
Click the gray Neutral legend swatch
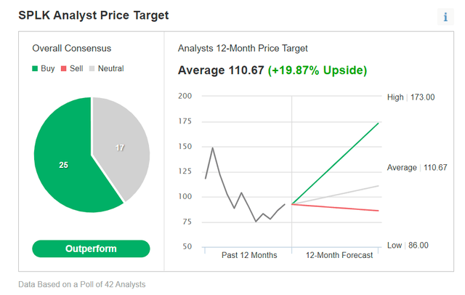91,69
